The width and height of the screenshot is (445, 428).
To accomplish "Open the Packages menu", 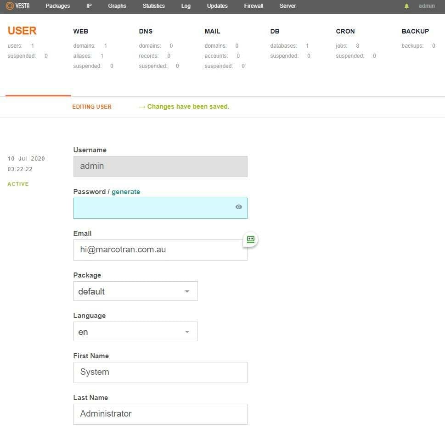I will (x=57, y=6).
